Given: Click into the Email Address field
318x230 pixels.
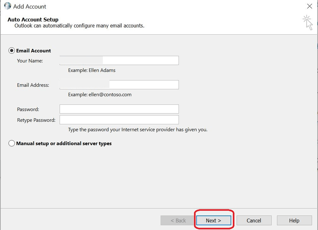Looking at the screenshot, I should click(x=119, y=84).
